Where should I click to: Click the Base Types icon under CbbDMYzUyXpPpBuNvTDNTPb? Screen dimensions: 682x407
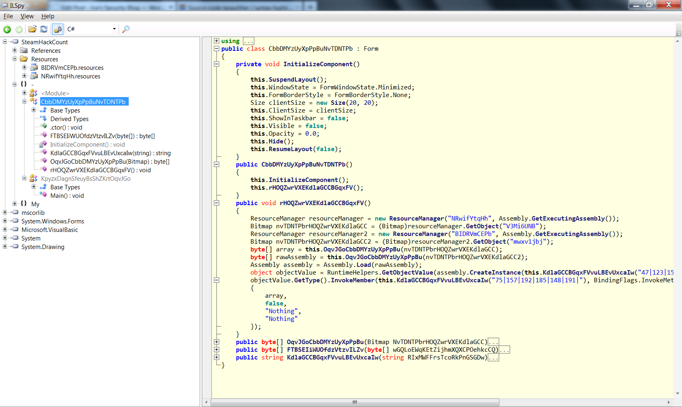click(x=43, y=110)
